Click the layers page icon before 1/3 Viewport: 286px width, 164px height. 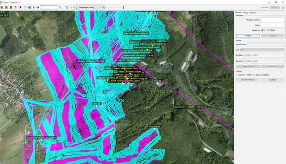[x=67, y=7]
